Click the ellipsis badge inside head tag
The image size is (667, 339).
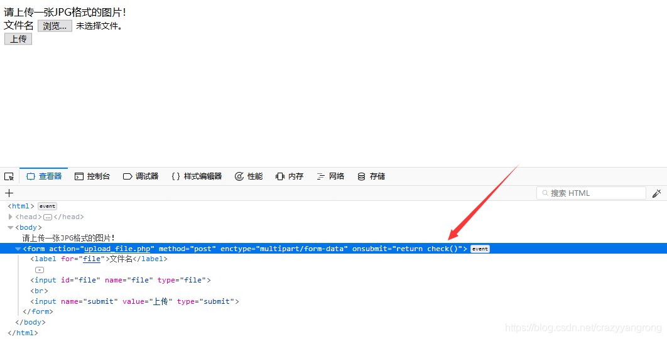[48, 217]
